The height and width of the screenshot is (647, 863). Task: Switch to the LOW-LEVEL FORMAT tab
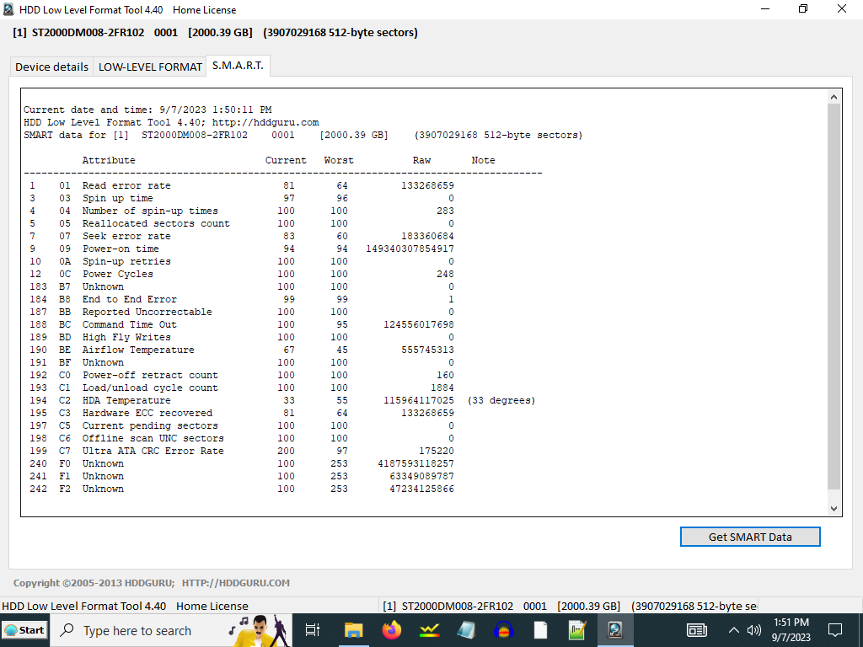click(x=150, y=67)
